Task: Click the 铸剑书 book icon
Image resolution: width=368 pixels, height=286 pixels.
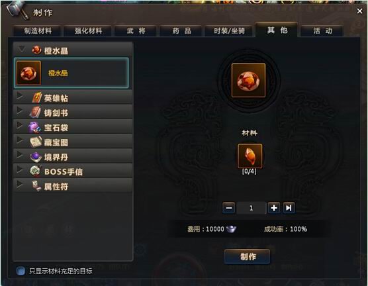Action: pyautogui.click(x=36, y=113)
